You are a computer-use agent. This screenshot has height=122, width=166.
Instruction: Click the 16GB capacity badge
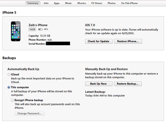pos(32,29)
